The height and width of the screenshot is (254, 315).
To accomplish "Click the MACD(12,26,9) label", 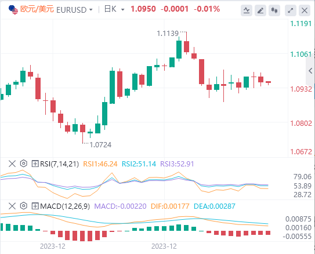I will coord(65,206).
